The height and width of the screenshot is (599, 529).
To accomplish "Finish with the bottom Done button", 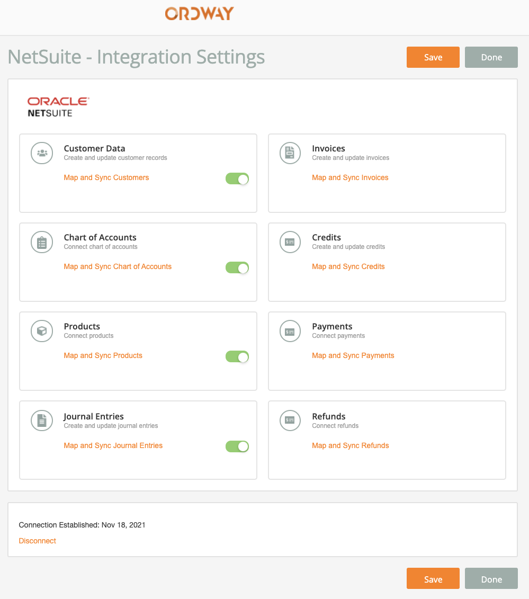I will 491,578.
